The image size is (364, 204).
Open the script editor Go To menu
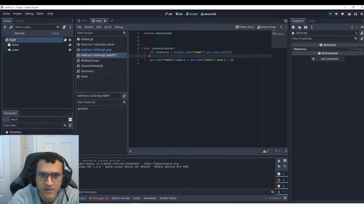[x=108, y=27]
